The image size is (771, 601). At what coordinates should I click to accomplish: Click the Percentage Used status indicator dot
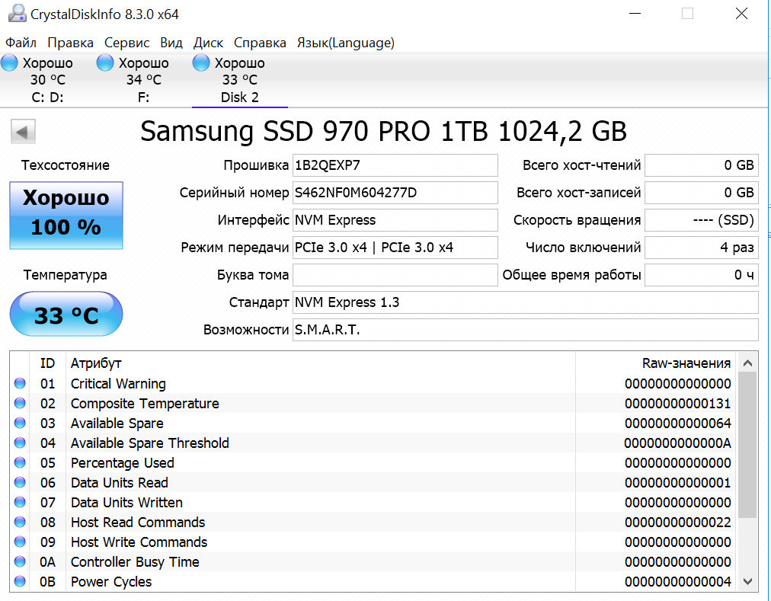coord(20,463)
